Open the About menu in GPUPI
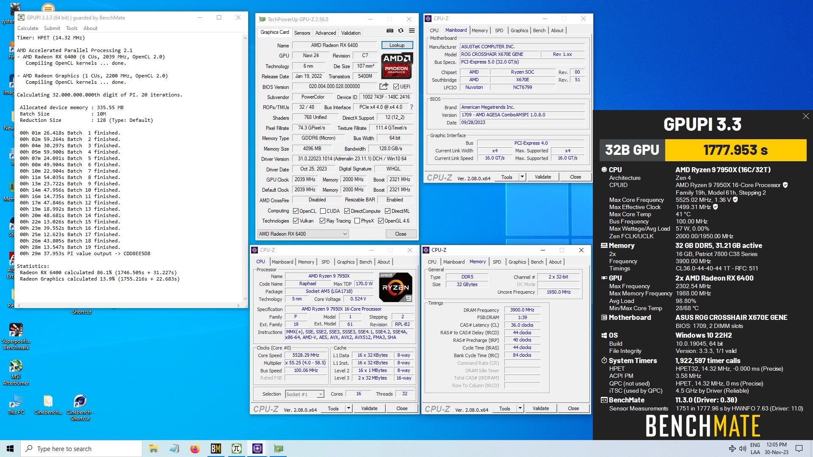 click(x=90, y=28)
